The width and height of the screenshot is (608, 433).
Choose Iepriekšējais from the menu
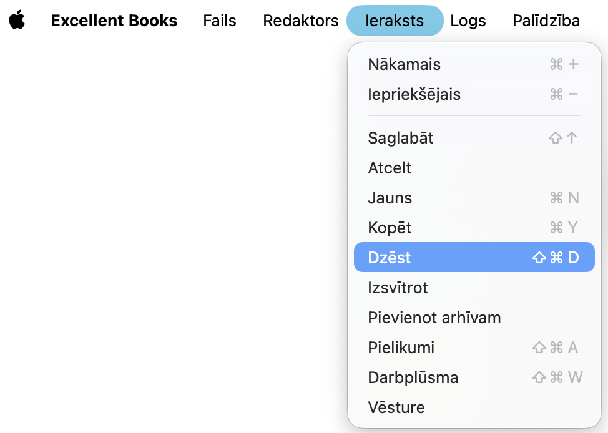click(x=414, y=94)
